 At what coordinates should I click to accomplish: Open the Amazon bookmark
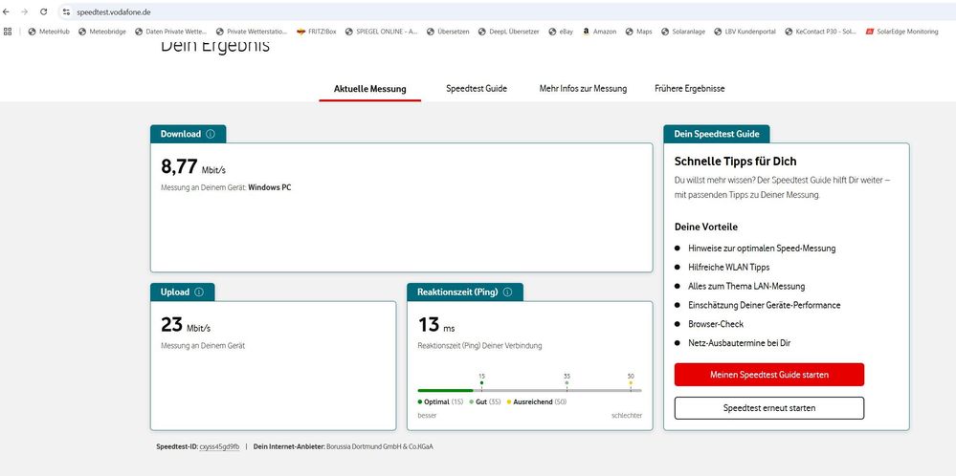[599, 32]
